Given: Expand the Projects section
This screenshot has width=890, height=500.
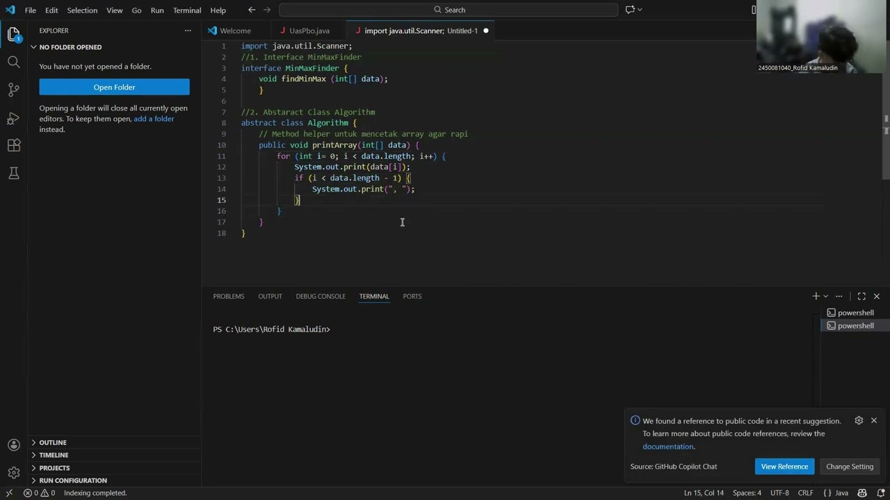Looking at the screenshot, I should click(x=115, y=468).
